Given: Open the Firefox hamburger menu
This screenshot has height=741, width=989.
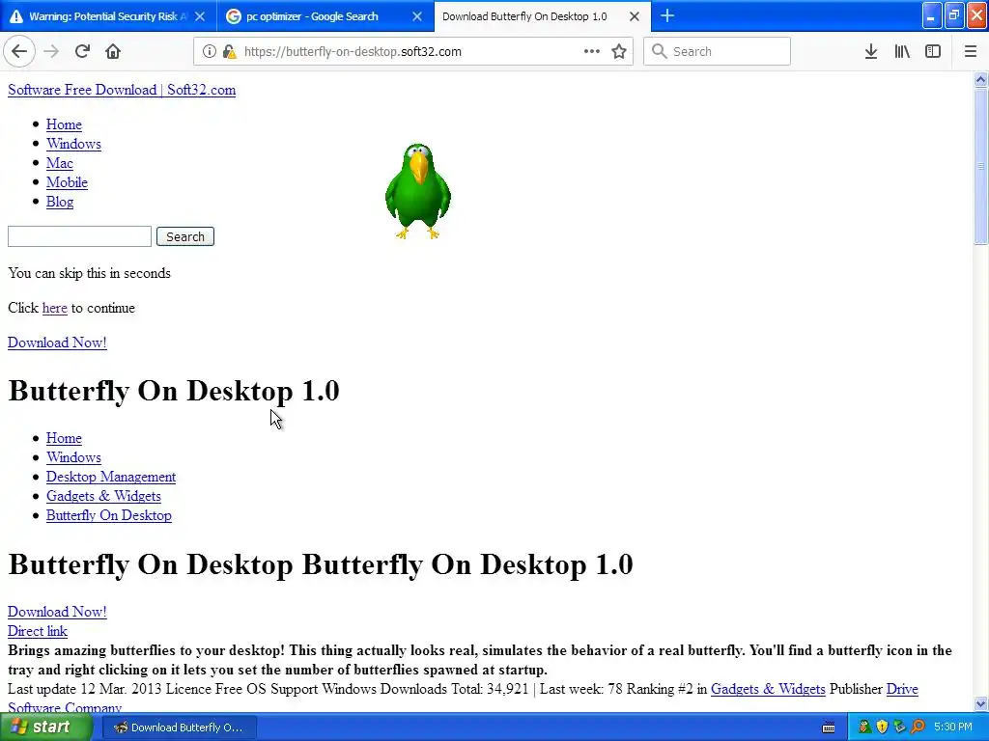Looking at the screenshot, I should [970, 52].
